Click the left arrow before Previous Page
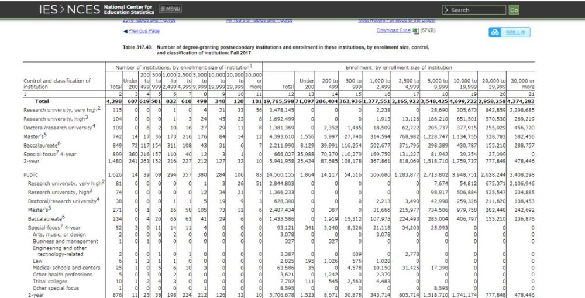The image size is (585, 298). 125,31
